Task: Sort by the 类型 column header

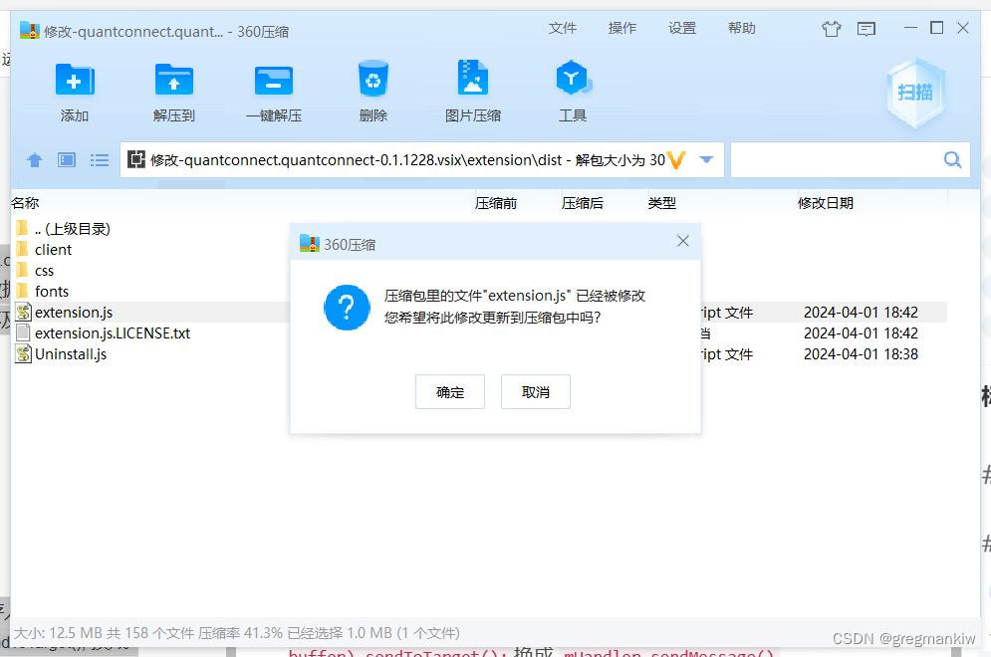Action: 661,203
